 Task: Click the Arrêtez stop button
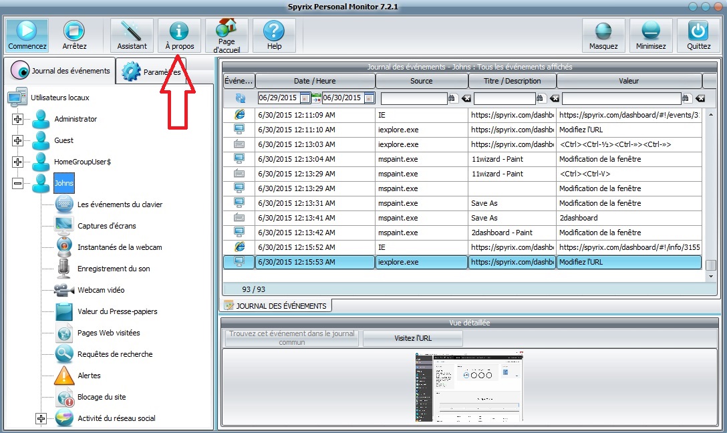click(x=74, y=35)
